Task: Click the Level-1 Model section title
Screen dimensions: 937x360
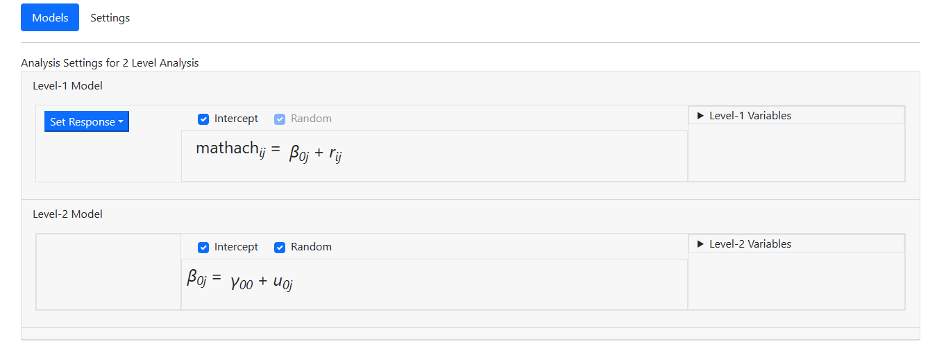Action: pyautogui.click(x=67, y=86)
